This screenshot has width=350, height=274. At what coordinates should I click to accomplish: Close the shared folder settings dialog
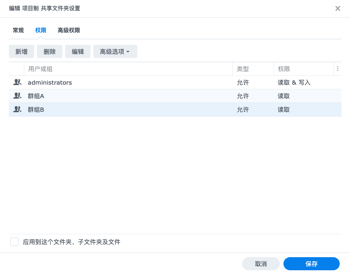click(x=337, y=8)
